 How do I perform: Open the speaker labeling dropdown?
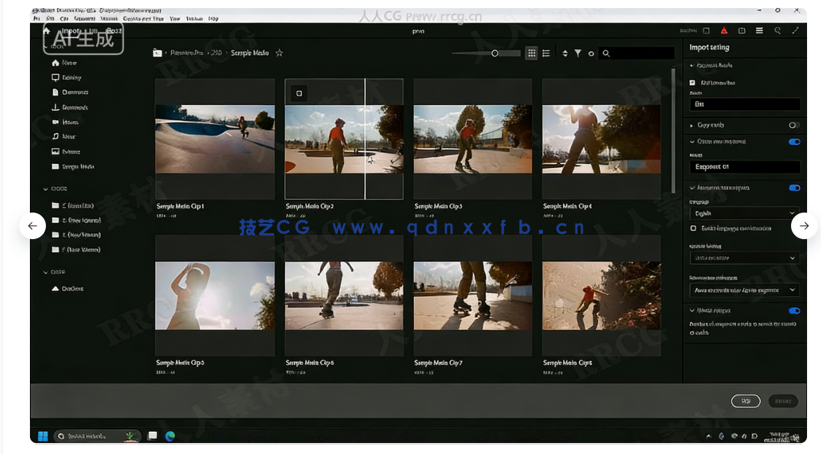coord(744,258)
